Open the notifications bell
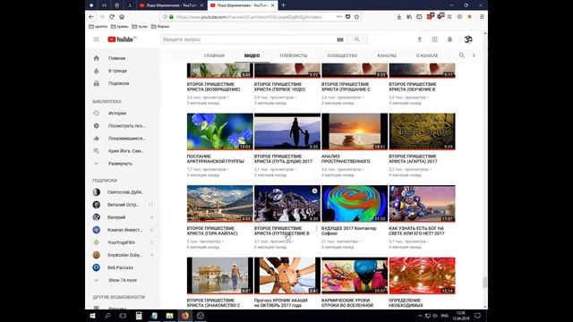 point(449,39)
